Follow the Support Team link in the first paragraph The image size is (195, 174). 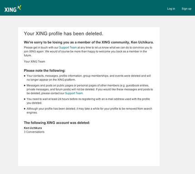(x=68, y=48)
